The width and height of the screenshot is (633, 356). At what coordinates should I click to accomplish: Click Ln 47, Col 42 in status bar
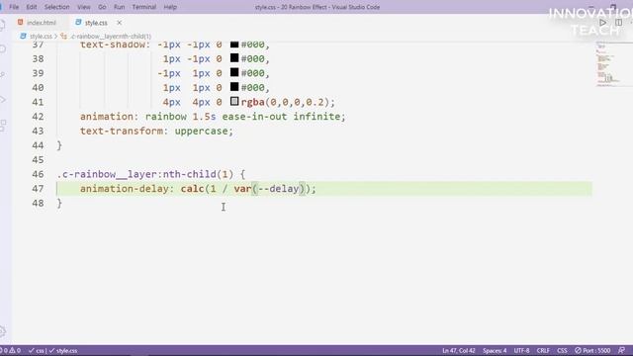point(459,350)
